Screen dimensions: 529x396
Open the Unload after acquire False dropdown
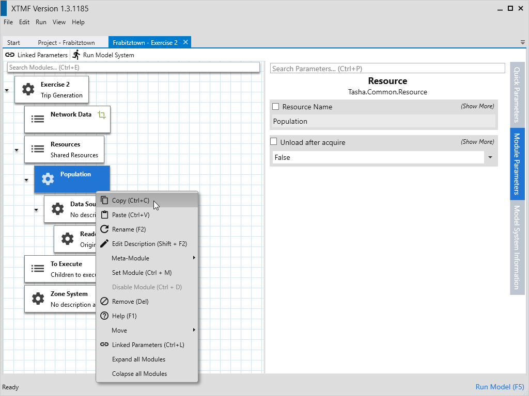pos(490,157)
